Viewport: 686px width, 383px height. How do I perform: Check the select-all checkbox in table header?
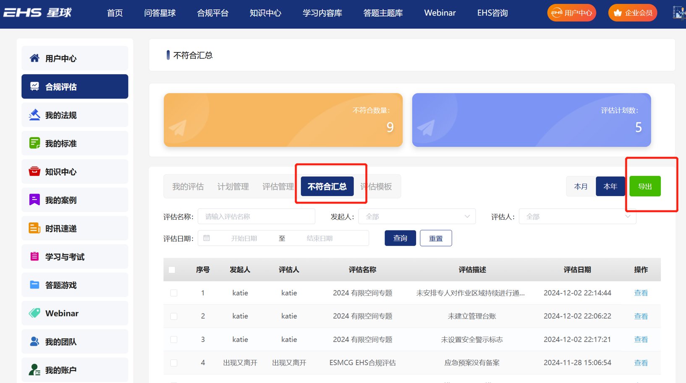coord(172,270)
